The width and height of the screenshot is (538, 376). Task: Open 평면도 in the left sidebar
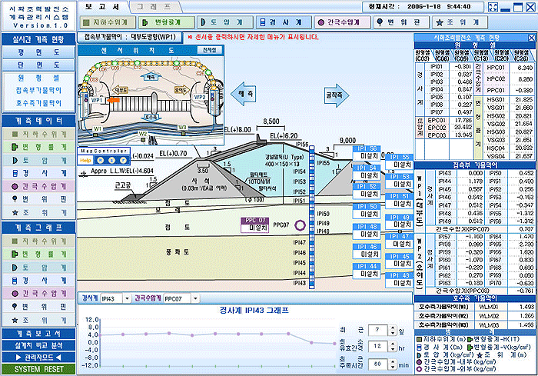tap(38, 52)
